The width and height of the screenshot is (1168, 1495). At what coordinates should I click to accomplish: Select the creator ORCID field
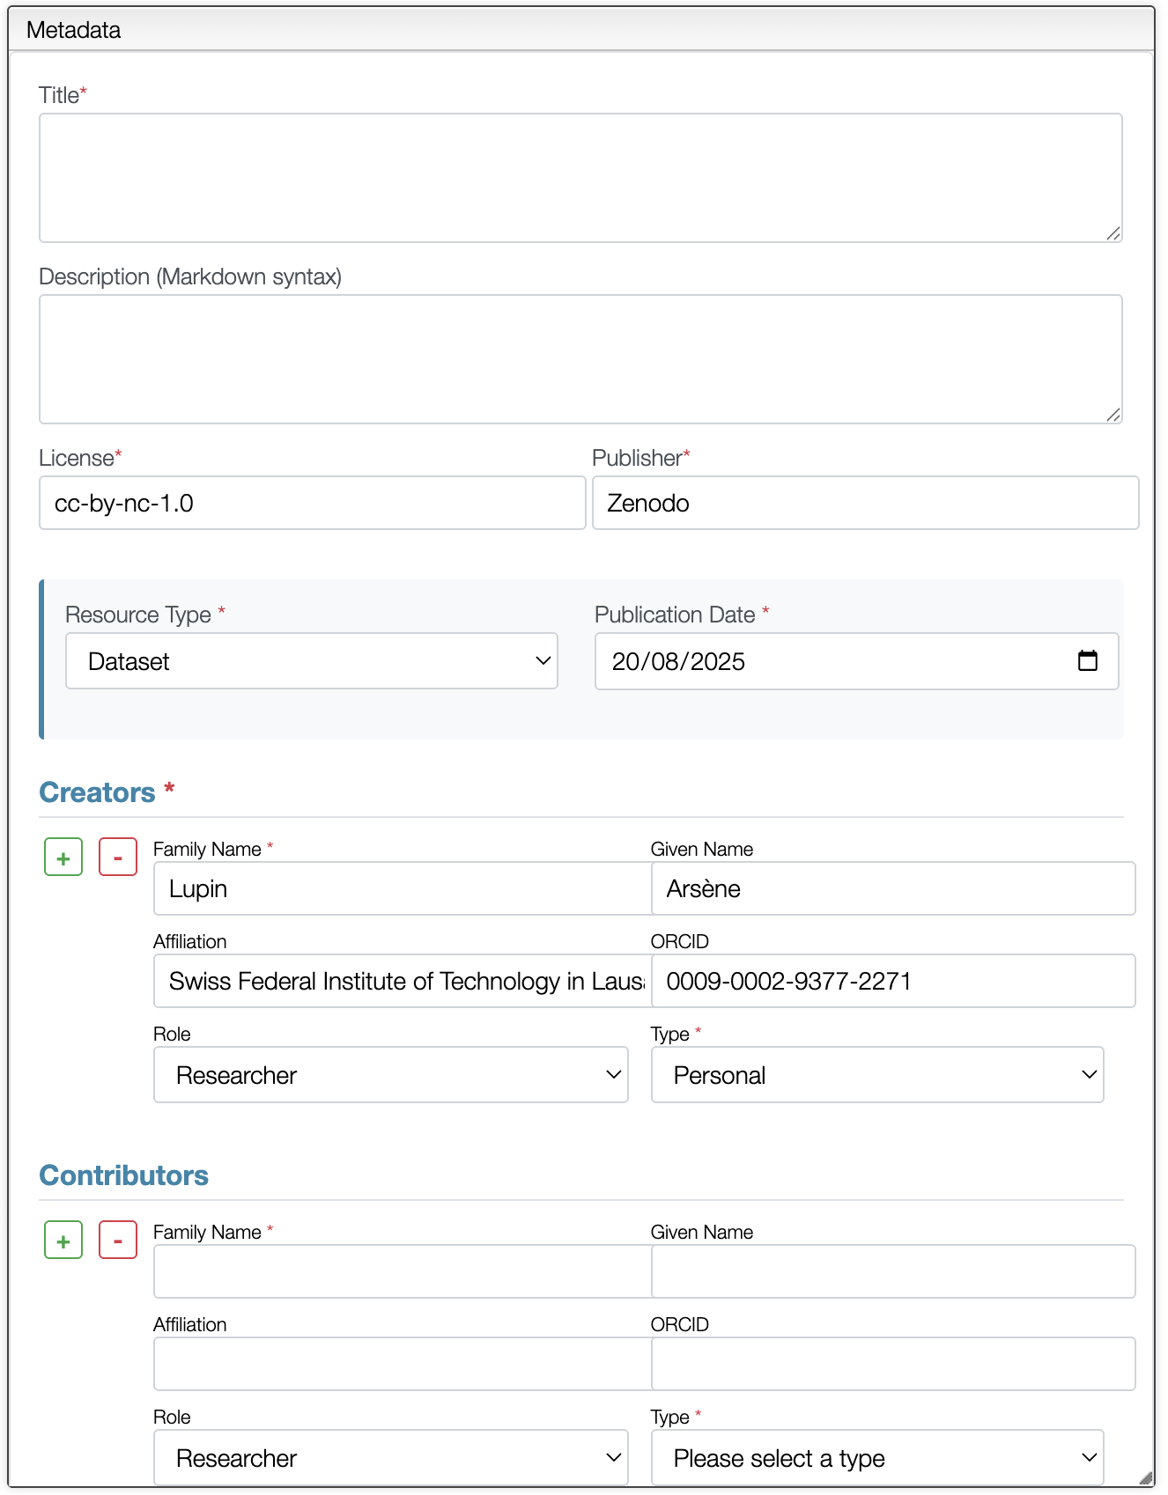(893, 981)
